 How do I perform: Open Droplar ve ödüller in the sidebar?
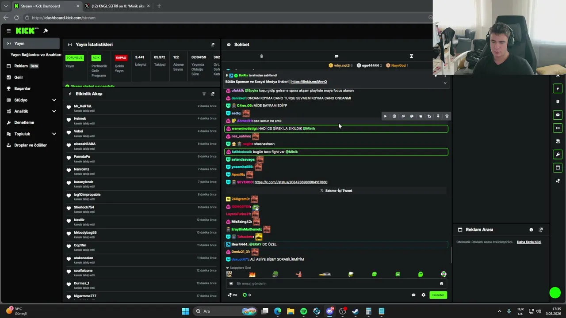(31, 145)
